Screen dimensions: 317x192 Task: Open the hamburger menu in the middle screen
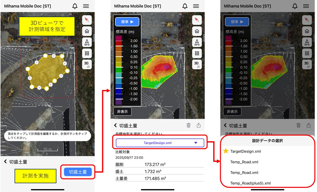pos(196,6)
